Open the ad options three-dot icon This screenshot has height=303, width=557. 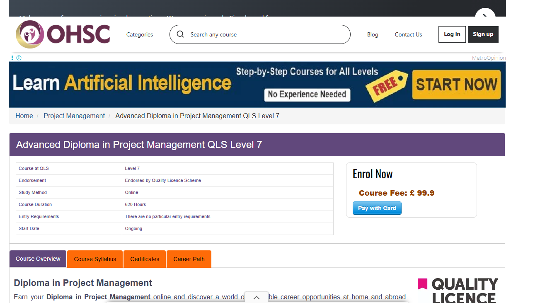(x=13, y=58)
